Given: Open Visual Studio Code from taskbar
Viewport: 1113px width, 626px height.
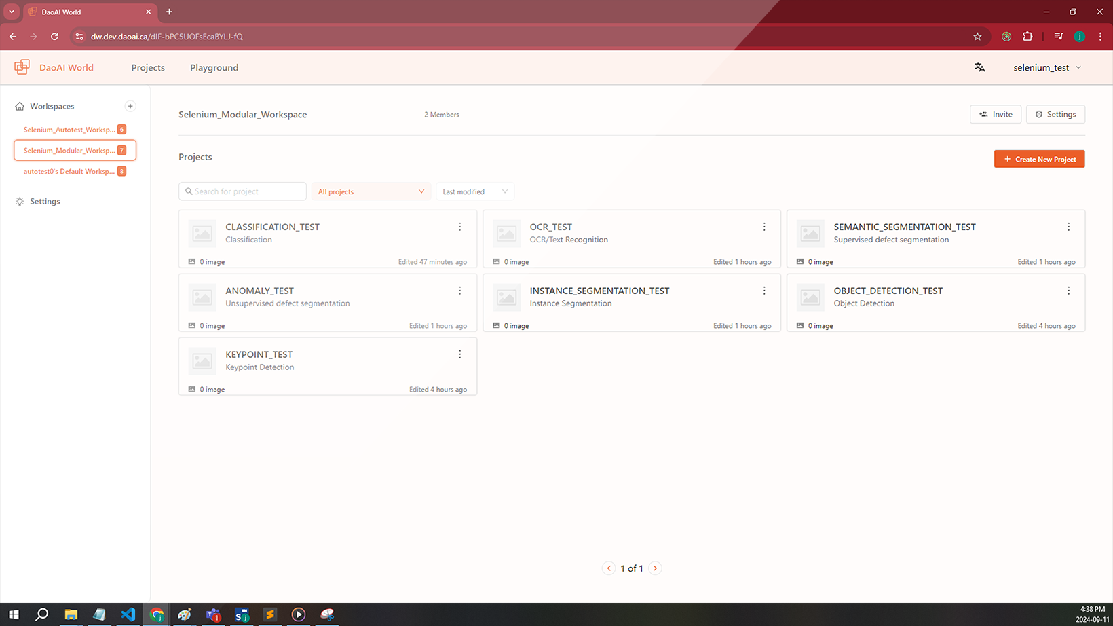Looking at the screenshot, I should (128, 614).
